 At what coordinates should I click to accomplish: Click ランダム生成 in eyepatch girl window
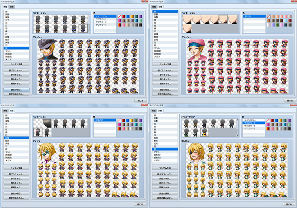point(165,168)
